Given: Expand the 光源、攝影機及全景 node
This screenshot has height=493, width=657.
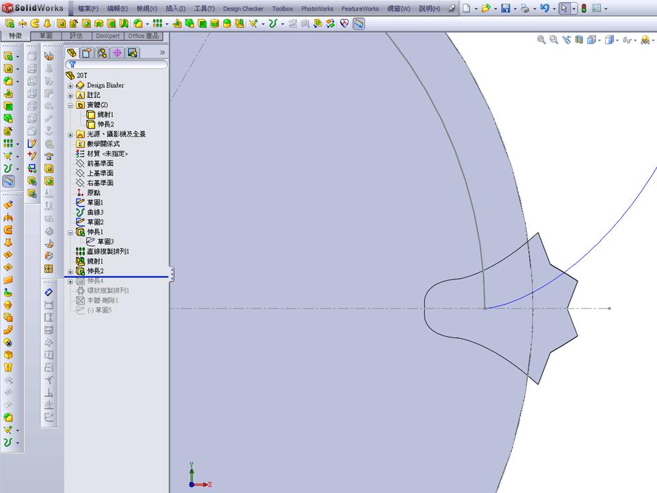Looking at the screenshot, I should pos(70,135).
